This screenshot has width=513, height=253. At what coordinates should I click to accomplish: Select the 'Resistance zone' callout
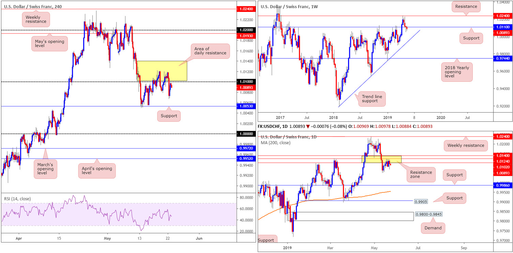421,175
